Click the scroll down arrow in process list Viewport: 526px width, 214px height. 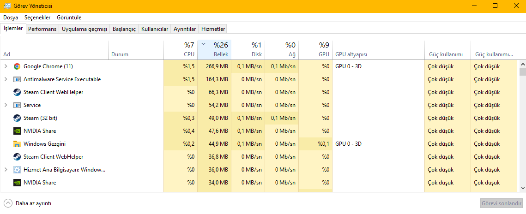[x=522, y=188]
